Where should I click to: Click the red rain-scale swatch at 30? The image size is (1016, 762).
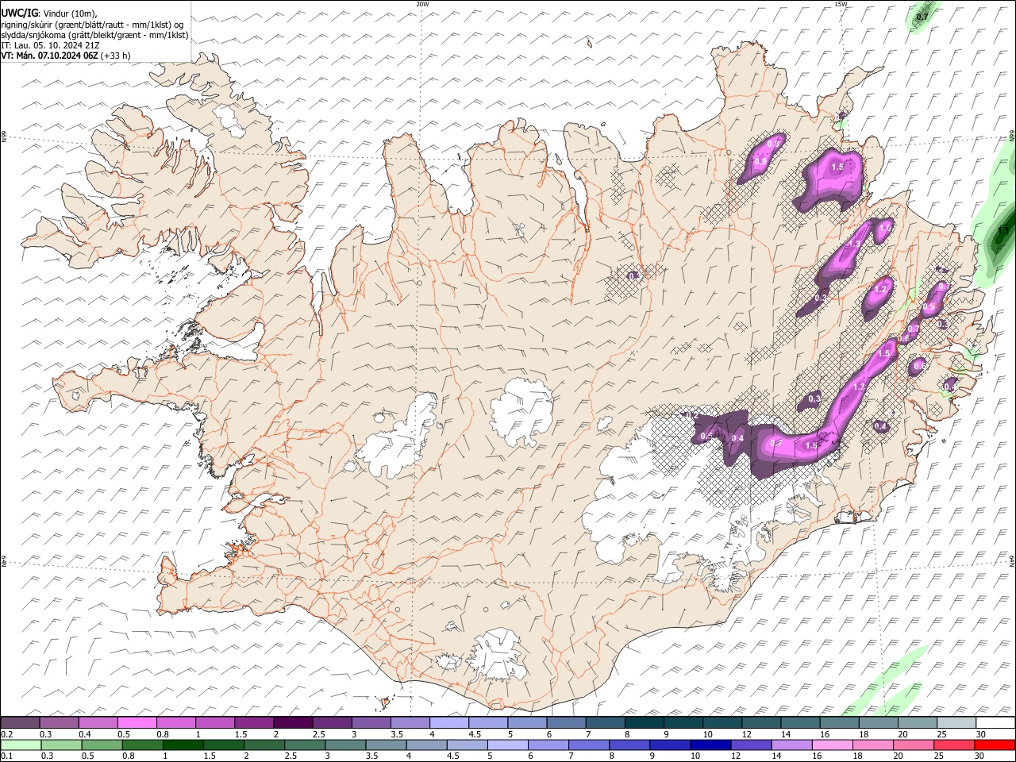995,745
